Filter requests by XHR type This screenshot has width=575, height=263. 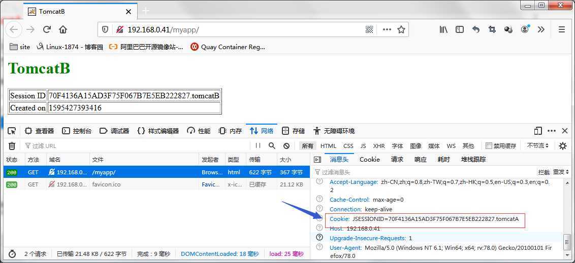[379, 145]
